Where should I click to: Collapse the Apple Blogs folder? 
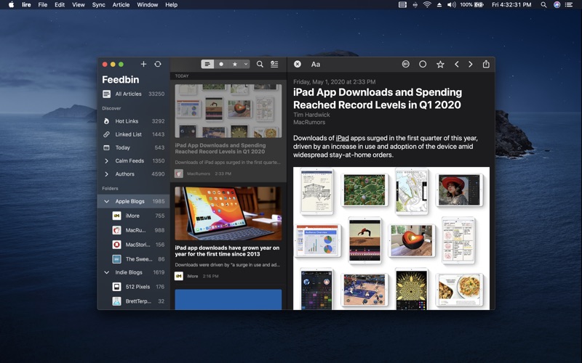coord(107,201)
